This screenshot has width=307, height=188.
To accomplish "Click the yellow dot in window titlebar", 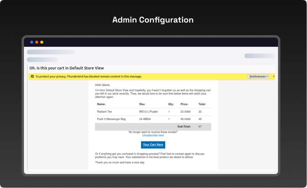I will click(x=42, y=42).
